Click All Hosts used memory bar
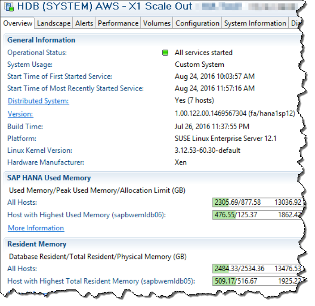This screenshot has height=306, width=315. pyautogui.click(x=258, y=203)
